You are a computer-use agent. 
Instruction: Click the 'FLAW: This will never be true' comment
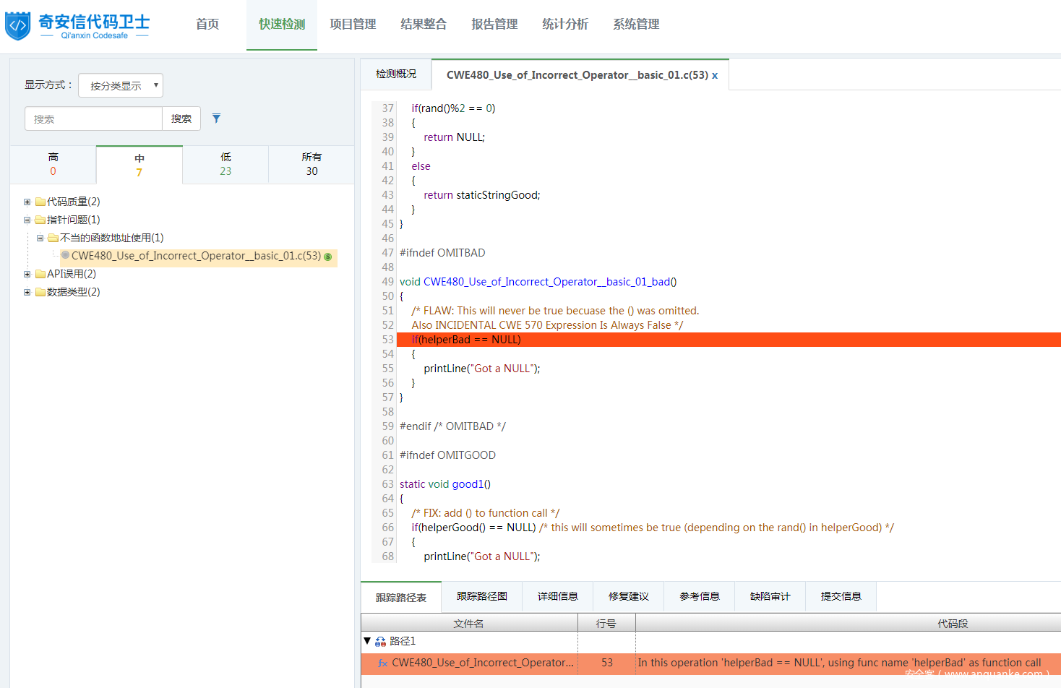tap(556, 311)
